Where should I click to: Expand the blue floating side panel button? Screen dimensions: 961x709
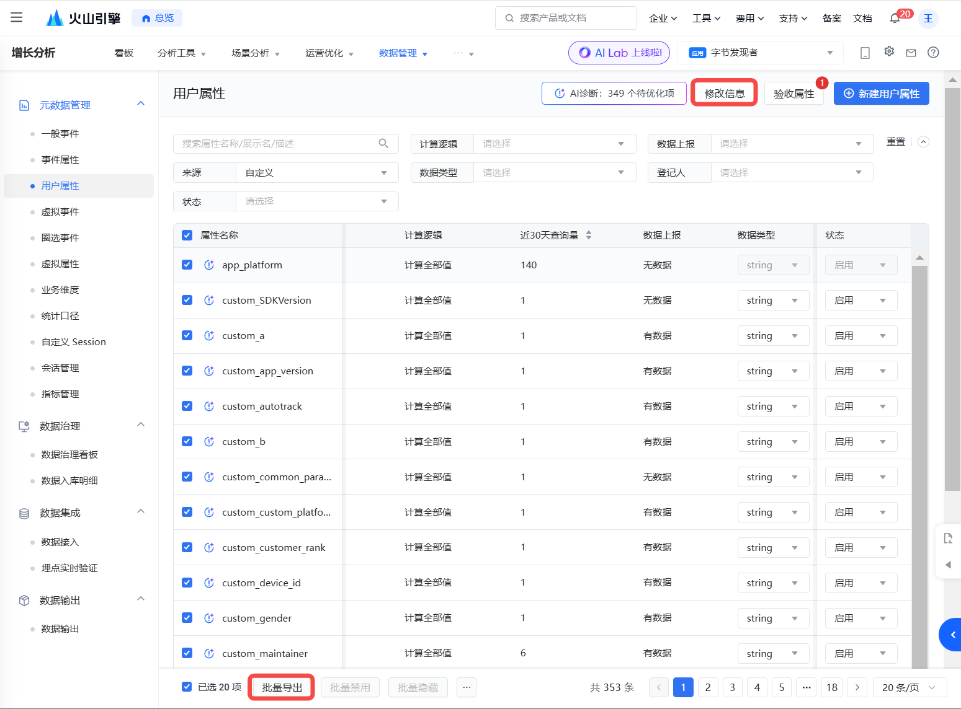tap(950, 635)
